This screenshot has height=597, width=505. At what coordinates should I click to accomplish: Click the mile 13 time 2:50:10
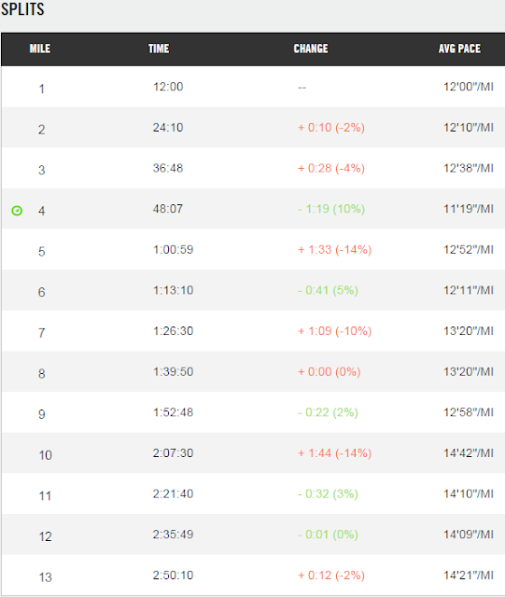(x=173, y=576)
